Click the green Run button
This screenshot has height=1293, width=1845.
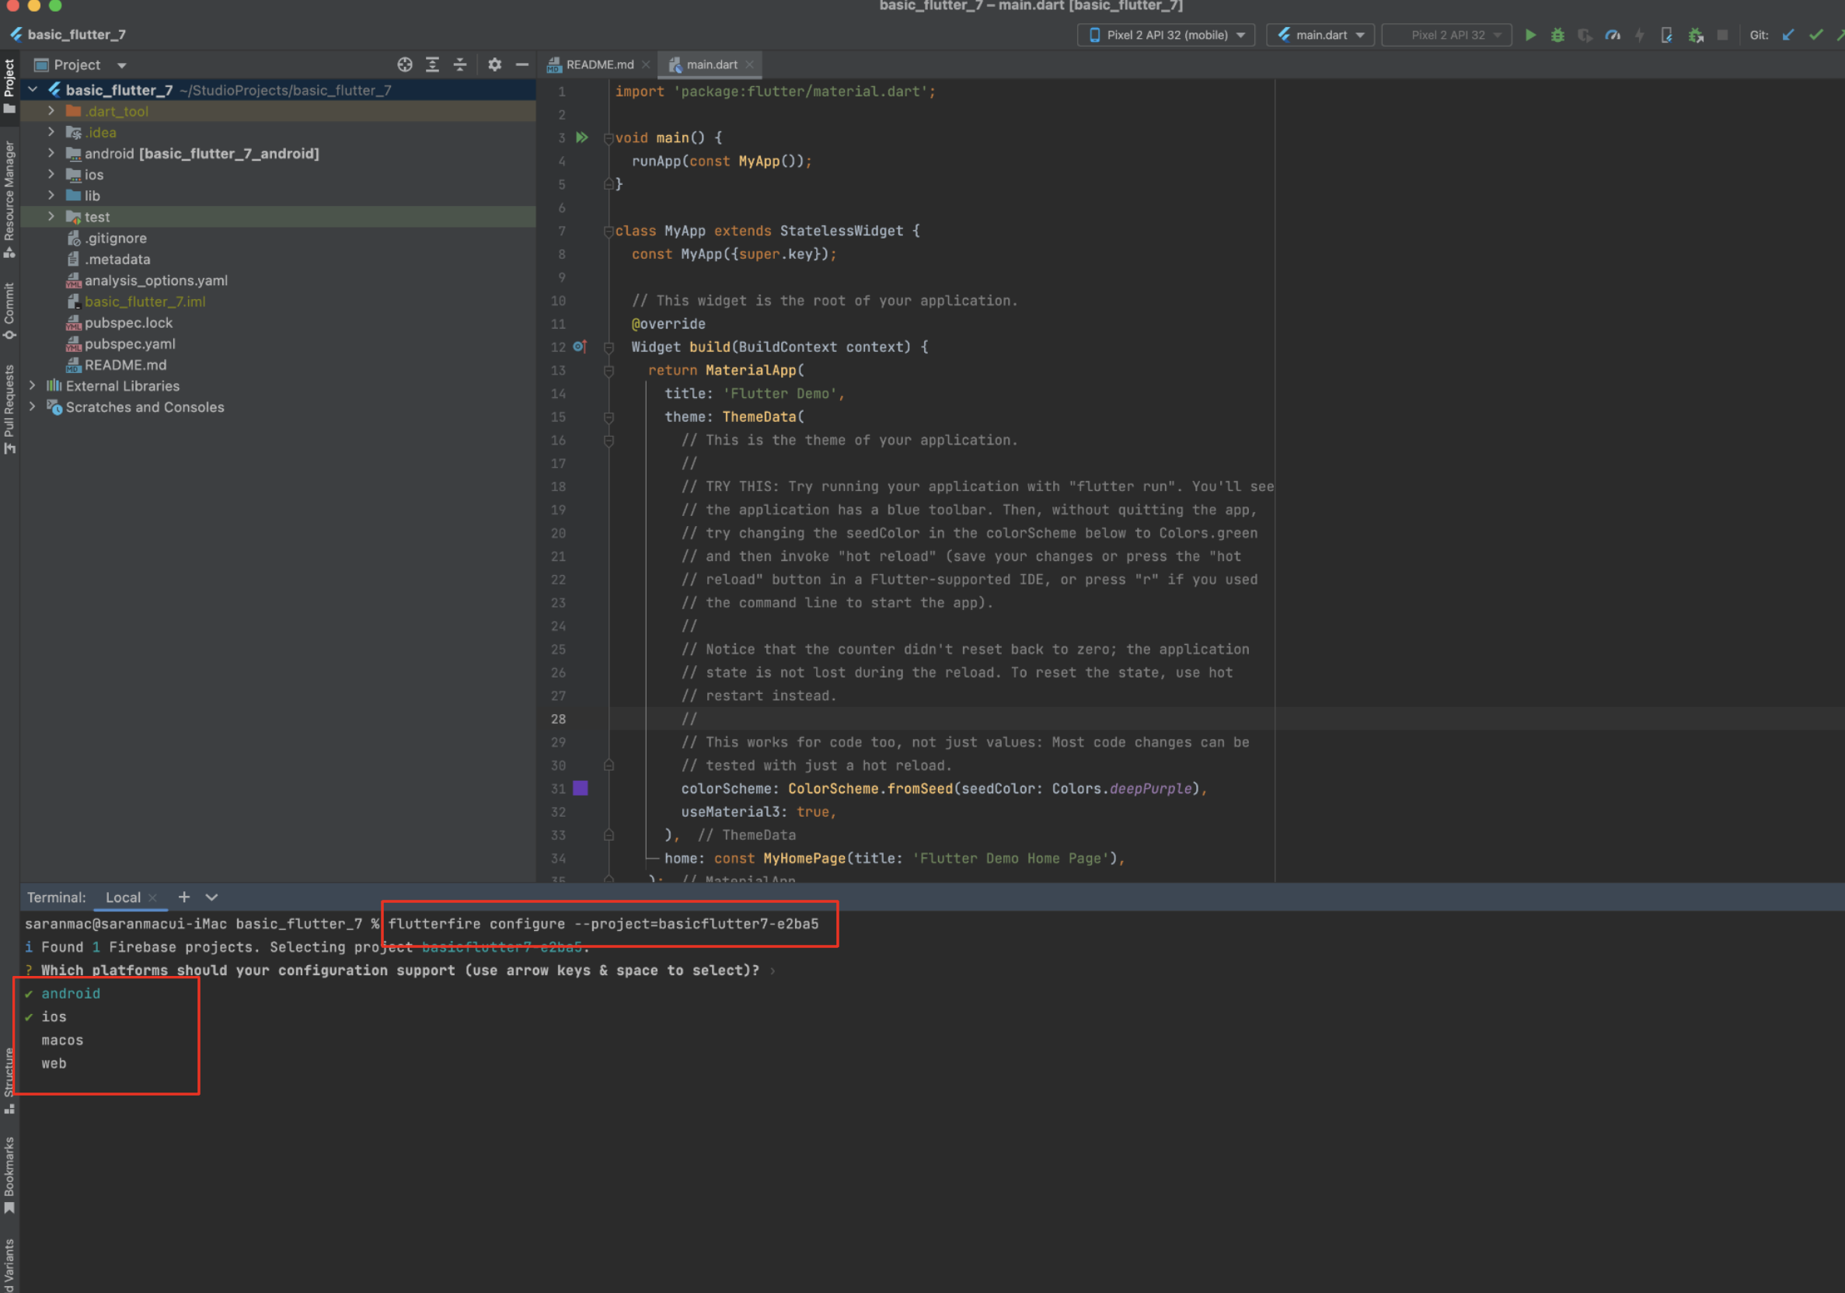click(1530, 34)
